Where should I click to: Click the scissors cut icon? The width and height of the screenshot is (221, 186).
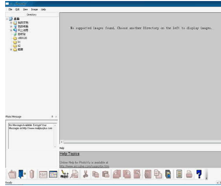[x=85, y=174]
